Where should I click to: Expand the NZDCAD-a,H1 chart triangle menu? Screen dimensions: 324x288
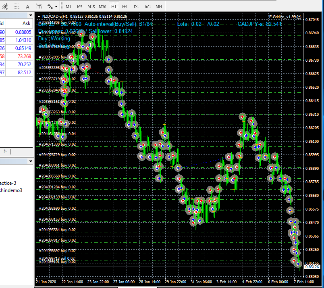click(x=39, y=17)
